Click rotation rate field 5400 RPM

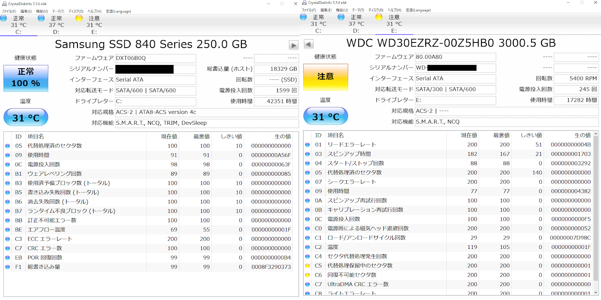(576, 78)
